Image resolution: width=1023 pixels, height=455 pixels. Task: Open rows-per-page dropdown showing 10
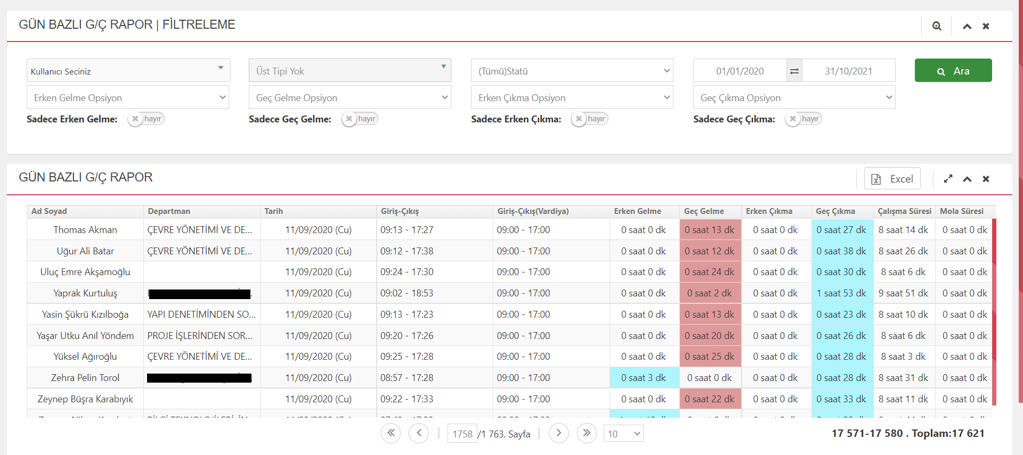(623, 434)
